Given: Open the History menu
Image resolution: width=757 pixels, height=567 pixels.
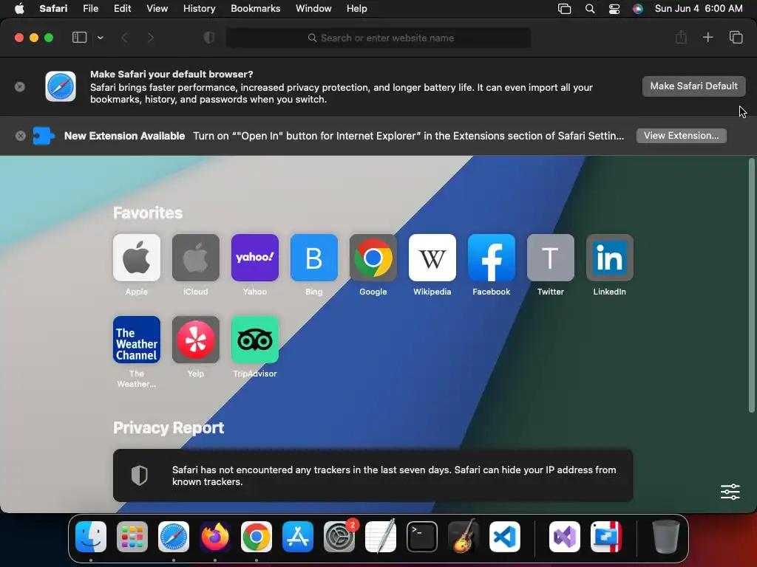Looking at the screenshot, I should click(x=199, y=8).
